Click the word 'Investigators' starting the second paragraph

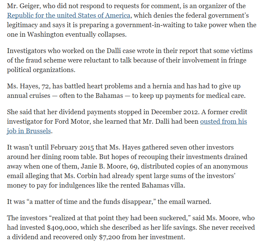[27, 51]
